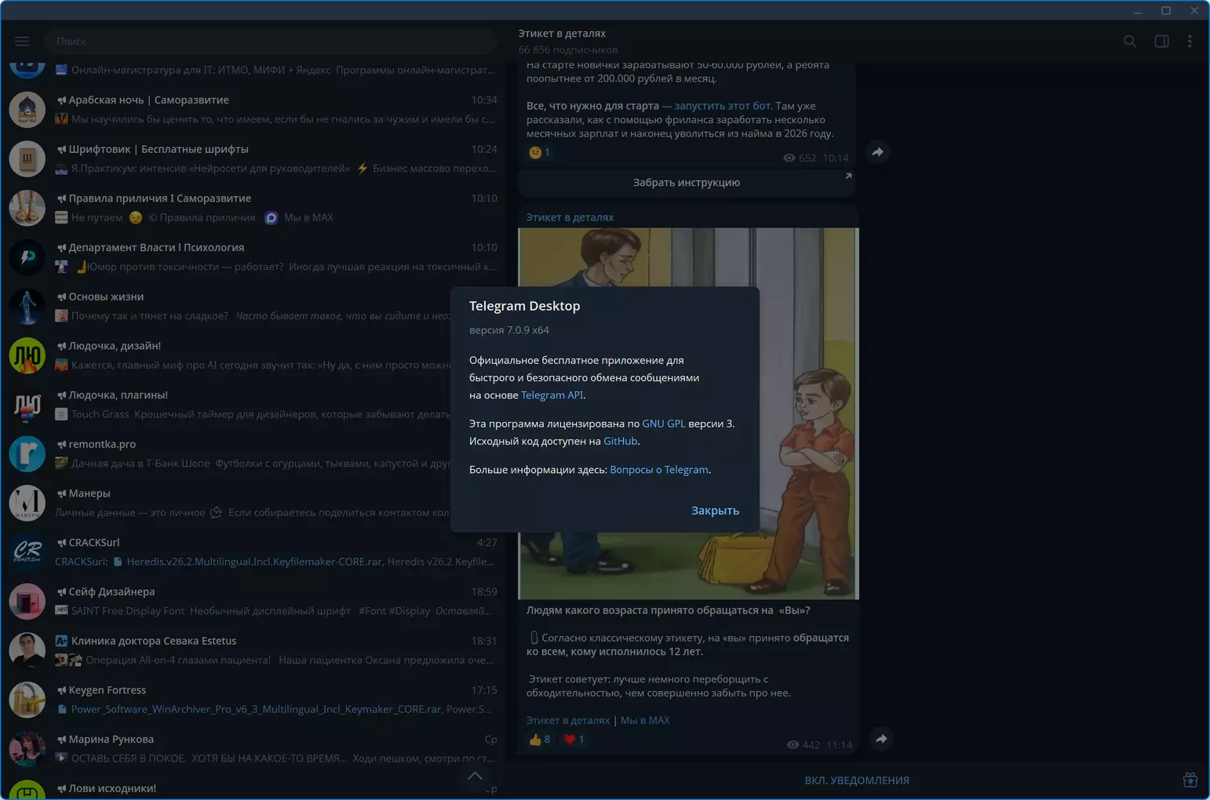Click the Мы в MAX link under post
This screenshot has width=1210, height=800.
click(645, 720)
